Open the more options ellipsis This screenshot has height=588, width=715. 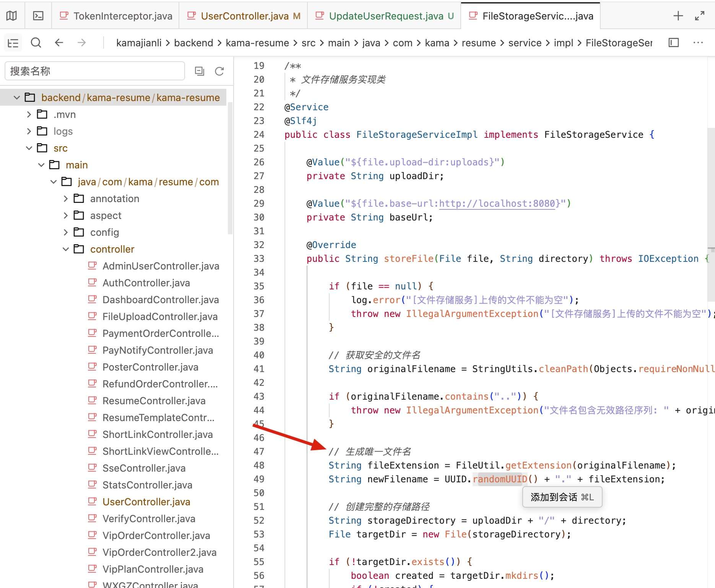698,42
